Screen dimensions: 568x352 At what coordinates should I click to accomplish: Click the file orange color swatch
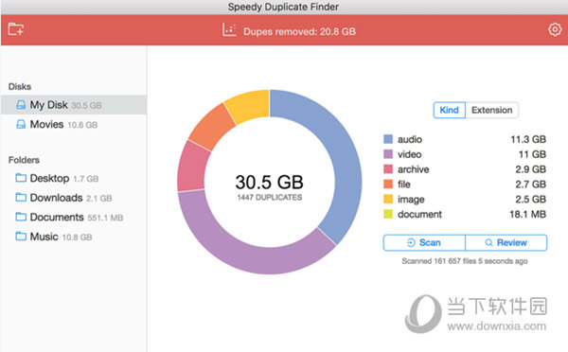[x=388, y=184]
